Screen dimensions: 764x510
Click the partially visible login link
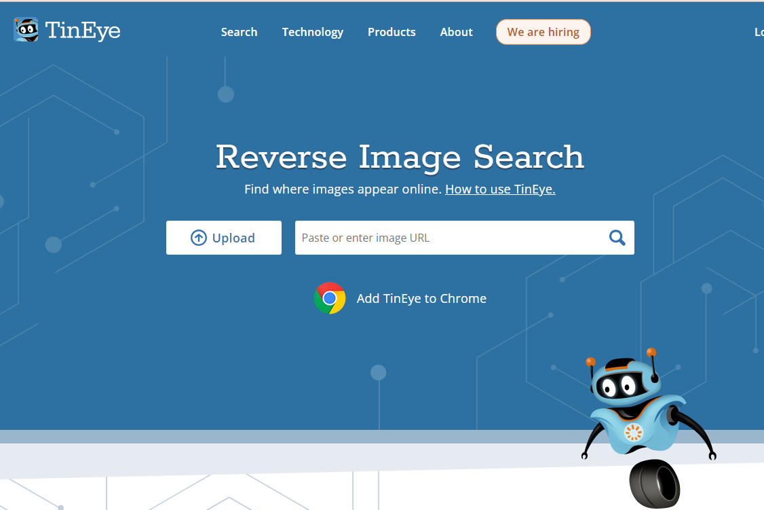759,32
